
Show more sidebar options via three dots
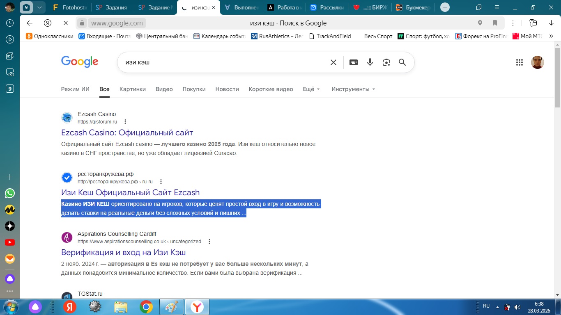[10, 292]
